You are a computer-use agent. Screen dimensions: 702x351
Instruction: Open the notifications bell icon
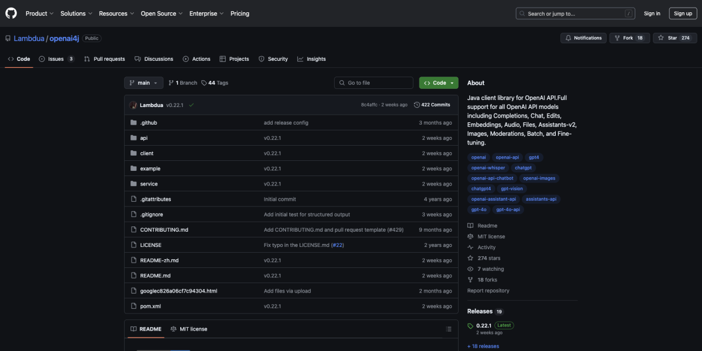(568, 37)
